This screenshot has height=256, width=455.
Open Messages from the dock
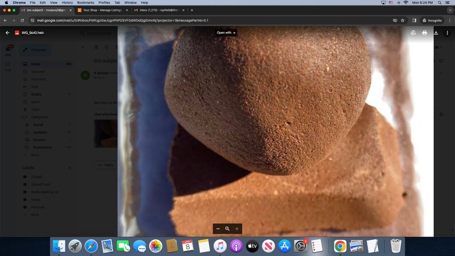point(139,246)
